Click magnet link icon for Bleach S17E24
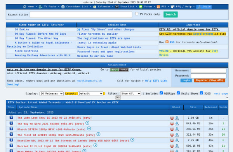233x152 pixels. pyautogui.click(x=172, y=129)
